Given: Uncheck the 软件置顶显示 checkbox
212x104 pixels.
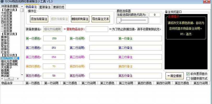Looking at the screenshot, I should tap(188, 74).
